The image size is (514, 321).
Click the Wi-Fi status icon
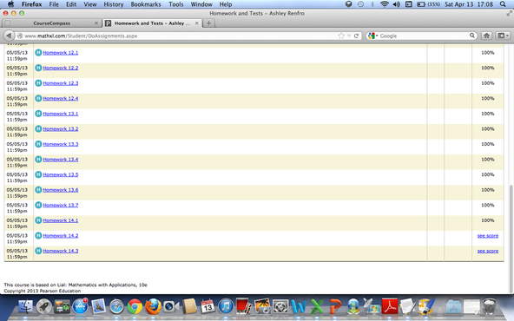click(384, 4)
